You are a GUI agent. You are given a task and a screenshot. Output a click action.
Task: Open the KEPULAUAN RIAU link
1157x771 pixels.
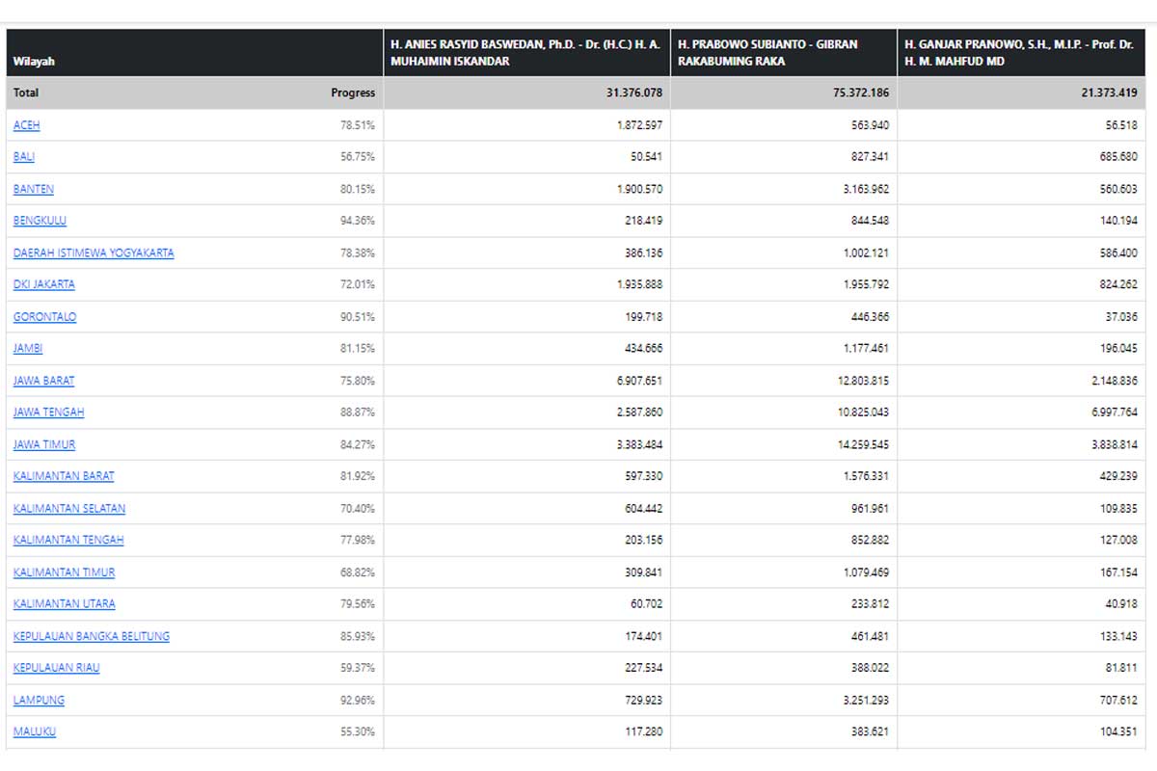(57, 668)
